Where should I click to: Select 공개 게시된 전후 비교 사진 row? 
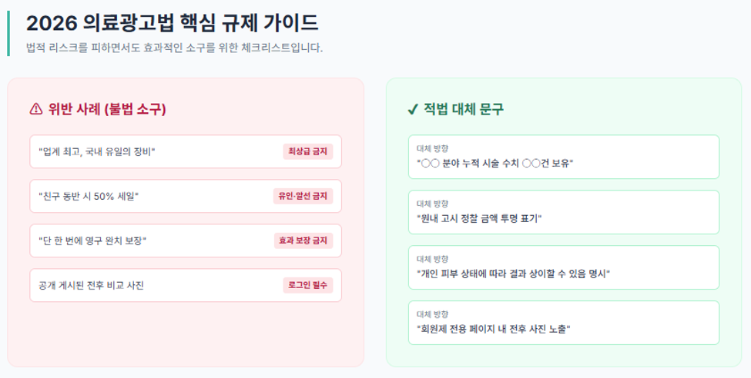[186, 285]
